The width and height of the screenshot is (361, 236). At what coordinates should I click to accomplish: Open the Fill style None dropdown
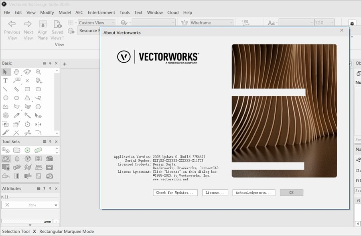click(30, 205)
